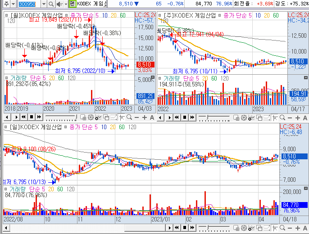Close the daily volume panel
The height and width of the screenshot is (234, 309).
(x=306, y=189)
